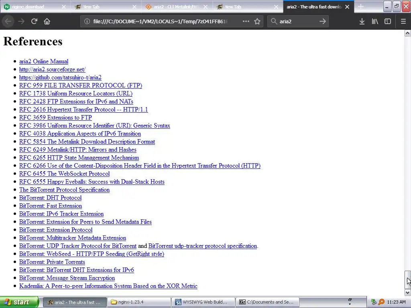
Task: Open the Firefox home page
Action: click(x=47, y=22)
